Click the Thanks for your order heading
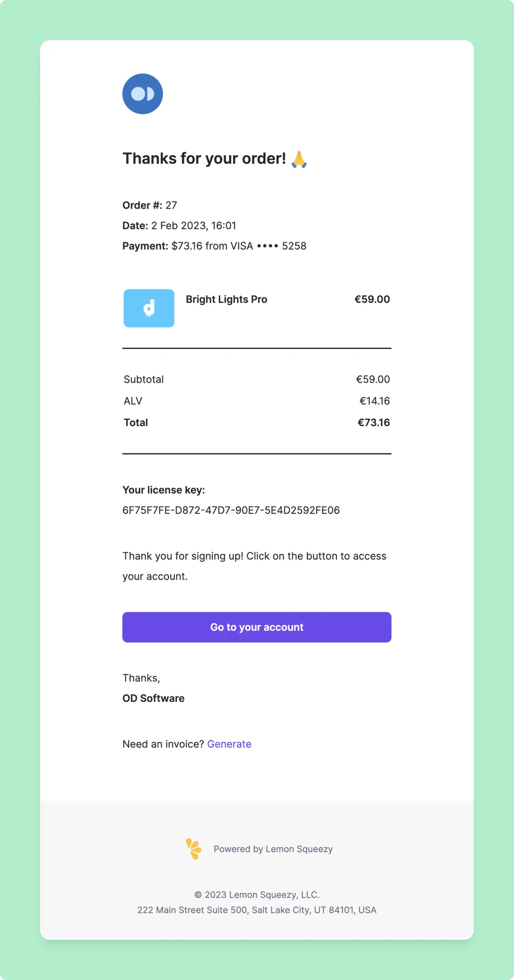The height and width of the screenshot is (980, 514). point(204,158)
